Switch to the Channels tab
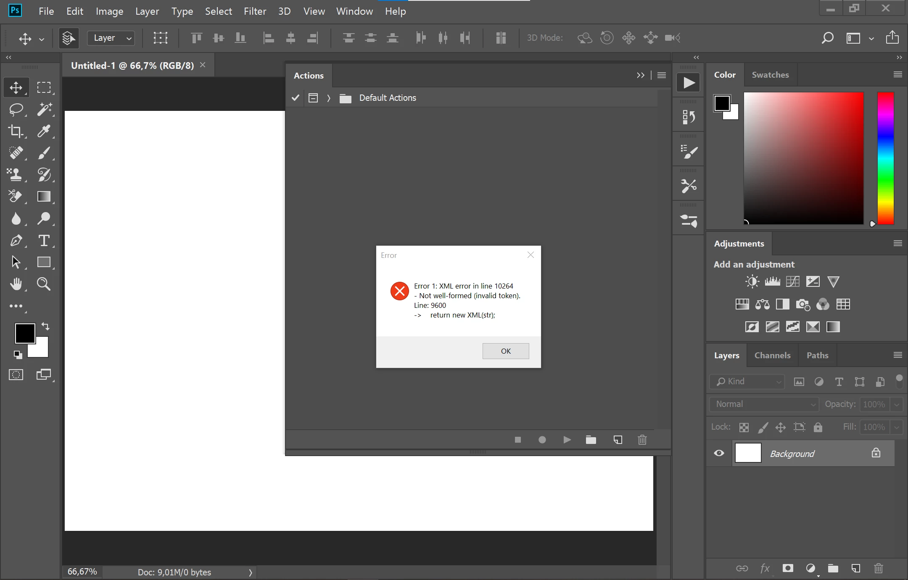Image resolution: width=908 pixels, height=580 pixels. pos(772,355)
